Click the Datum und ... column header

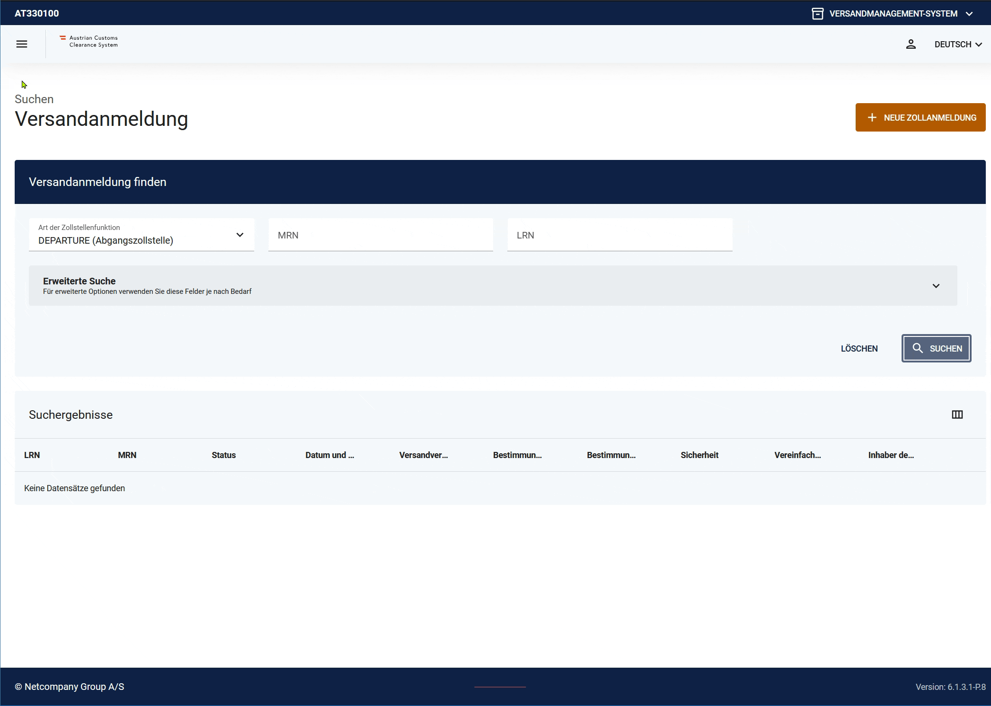pyautogui.click(x=329, y=455)
